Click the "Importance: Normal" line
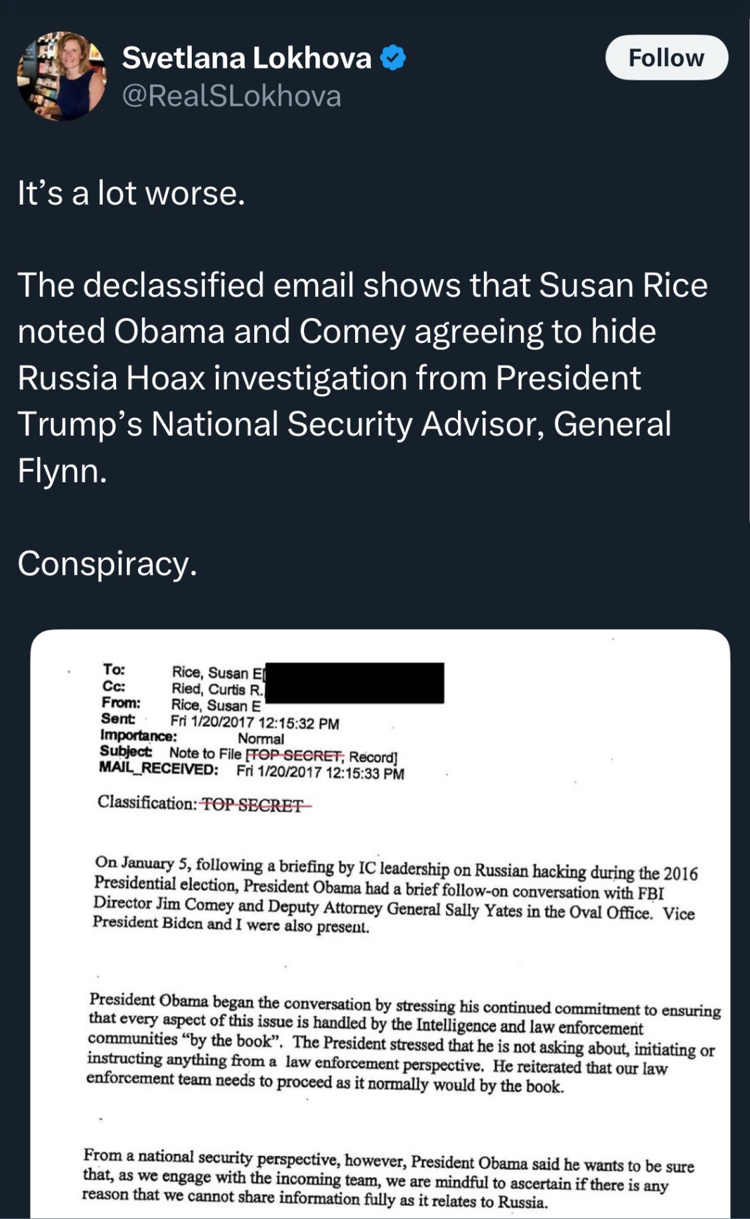 click(x=191, y=738)
